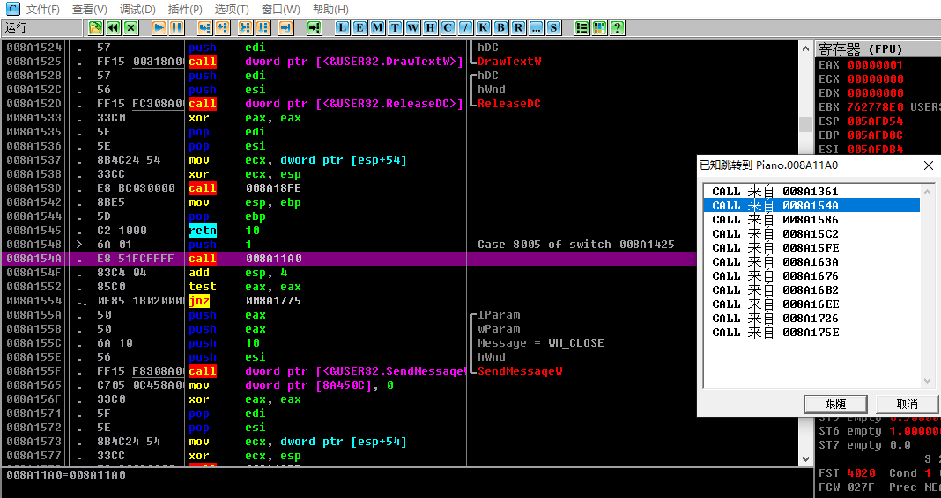This screenshot has width=941, height=498.
Task: Open the 帮助(H) menu
Action: pyautogui.click(x=330, y=10)
